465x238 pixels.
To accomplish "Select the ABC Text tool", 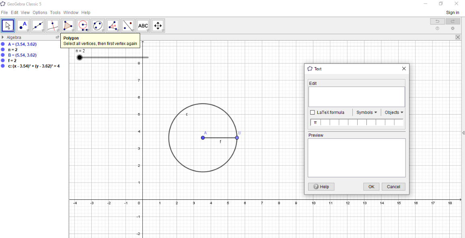I will pos(143,25).
